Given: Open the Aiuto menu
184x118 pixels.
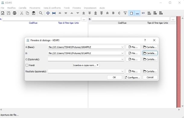Looking at the screenshot, I should point(102,8).
